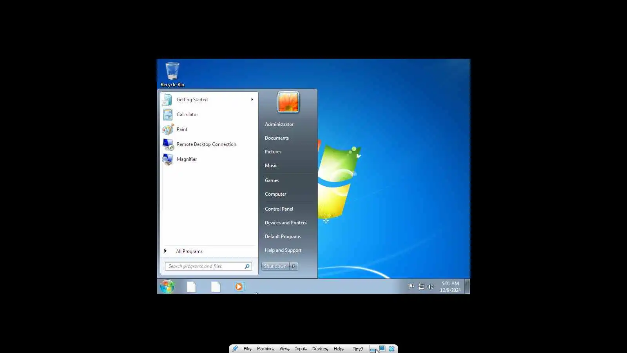Click the search magnifying glass icon
The width and height of the screenshot is (627, 353).
(247, 266)
